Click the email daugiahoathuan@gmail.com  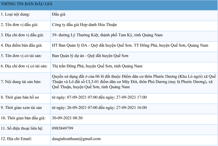[x=76, y=139]
